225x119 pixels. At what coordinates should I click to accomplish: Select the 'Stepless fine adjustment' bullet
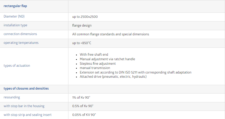point(98,64)
